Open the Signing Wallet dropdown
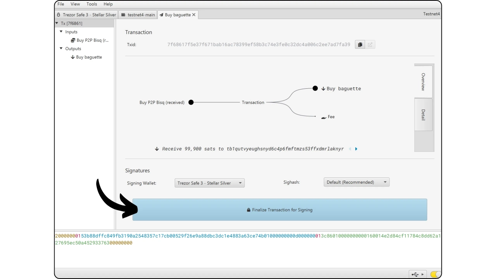The image size is (496, 279). point(209,183)
